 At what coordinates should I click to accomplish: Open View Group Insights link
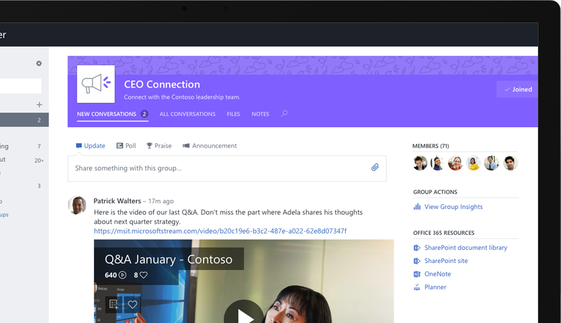point(453,207)
